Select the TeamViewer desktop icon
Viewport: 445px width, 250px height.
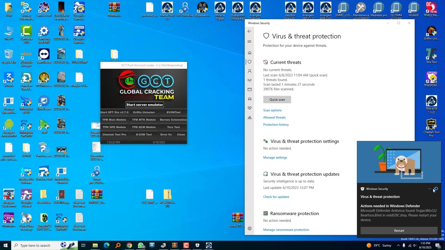click(44, 56)
